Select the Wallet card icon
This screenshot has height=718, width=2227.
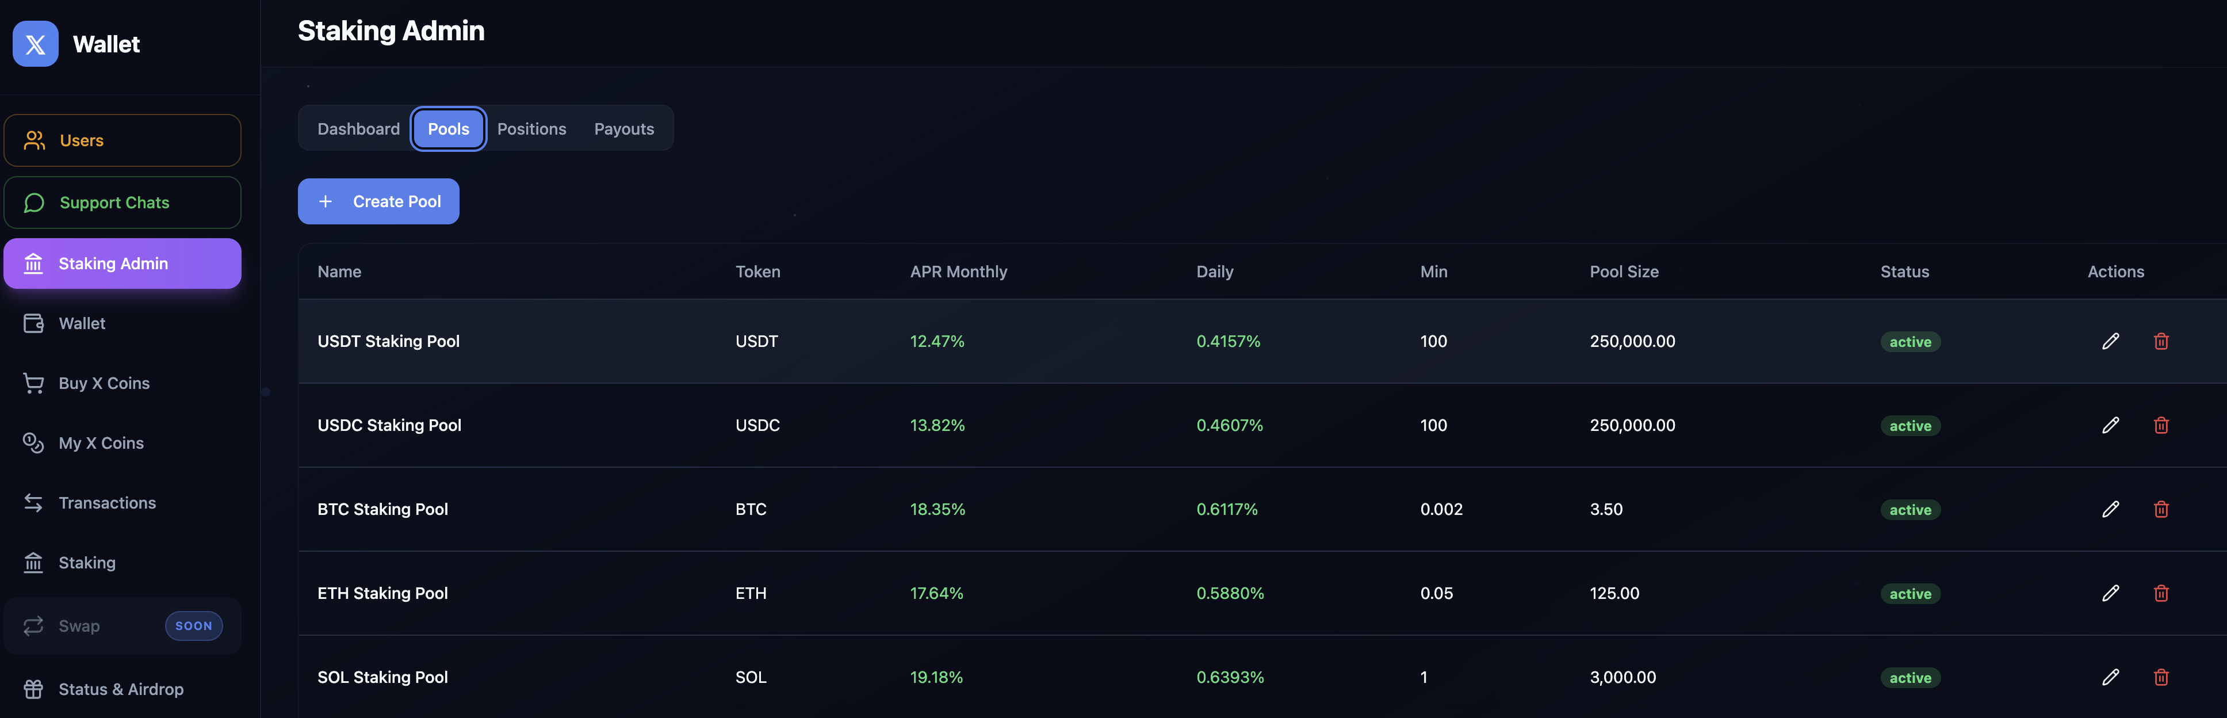coord(34,323)
